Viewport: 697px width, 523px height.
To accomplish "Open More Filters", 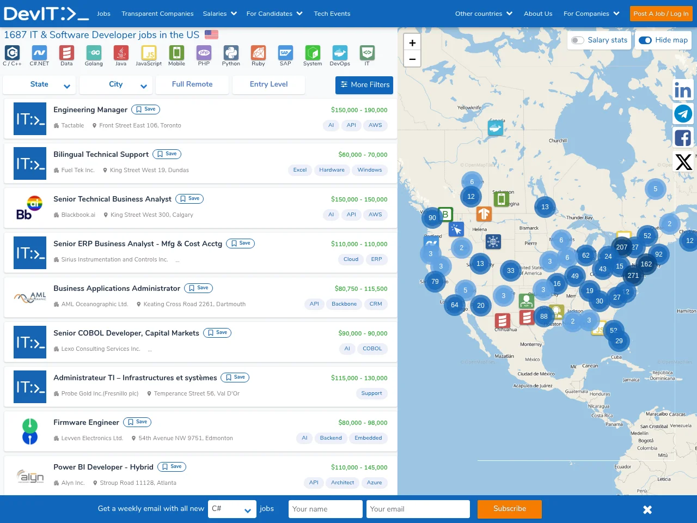I will click(x=364, y=85).
